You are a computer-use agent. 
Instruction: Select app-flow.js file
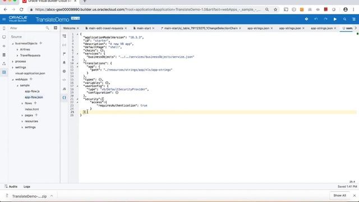click(x=32, y=91)
